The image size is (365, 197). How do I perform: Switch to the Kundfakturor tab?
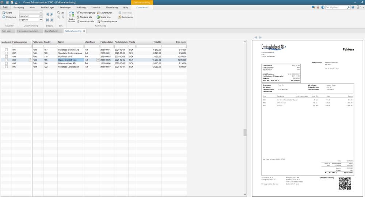click(x=52, y=31)
